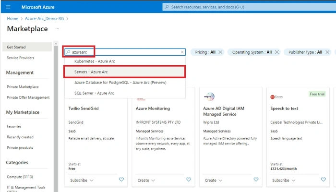This screenshot has height=192, width=336.
Task: Select IT & Management Tools category
Action: click(x=26, y=188)
